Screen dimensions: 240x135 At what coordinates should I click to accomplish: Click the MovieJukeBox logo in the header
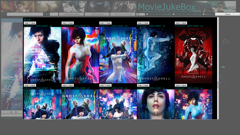(167, 7)
